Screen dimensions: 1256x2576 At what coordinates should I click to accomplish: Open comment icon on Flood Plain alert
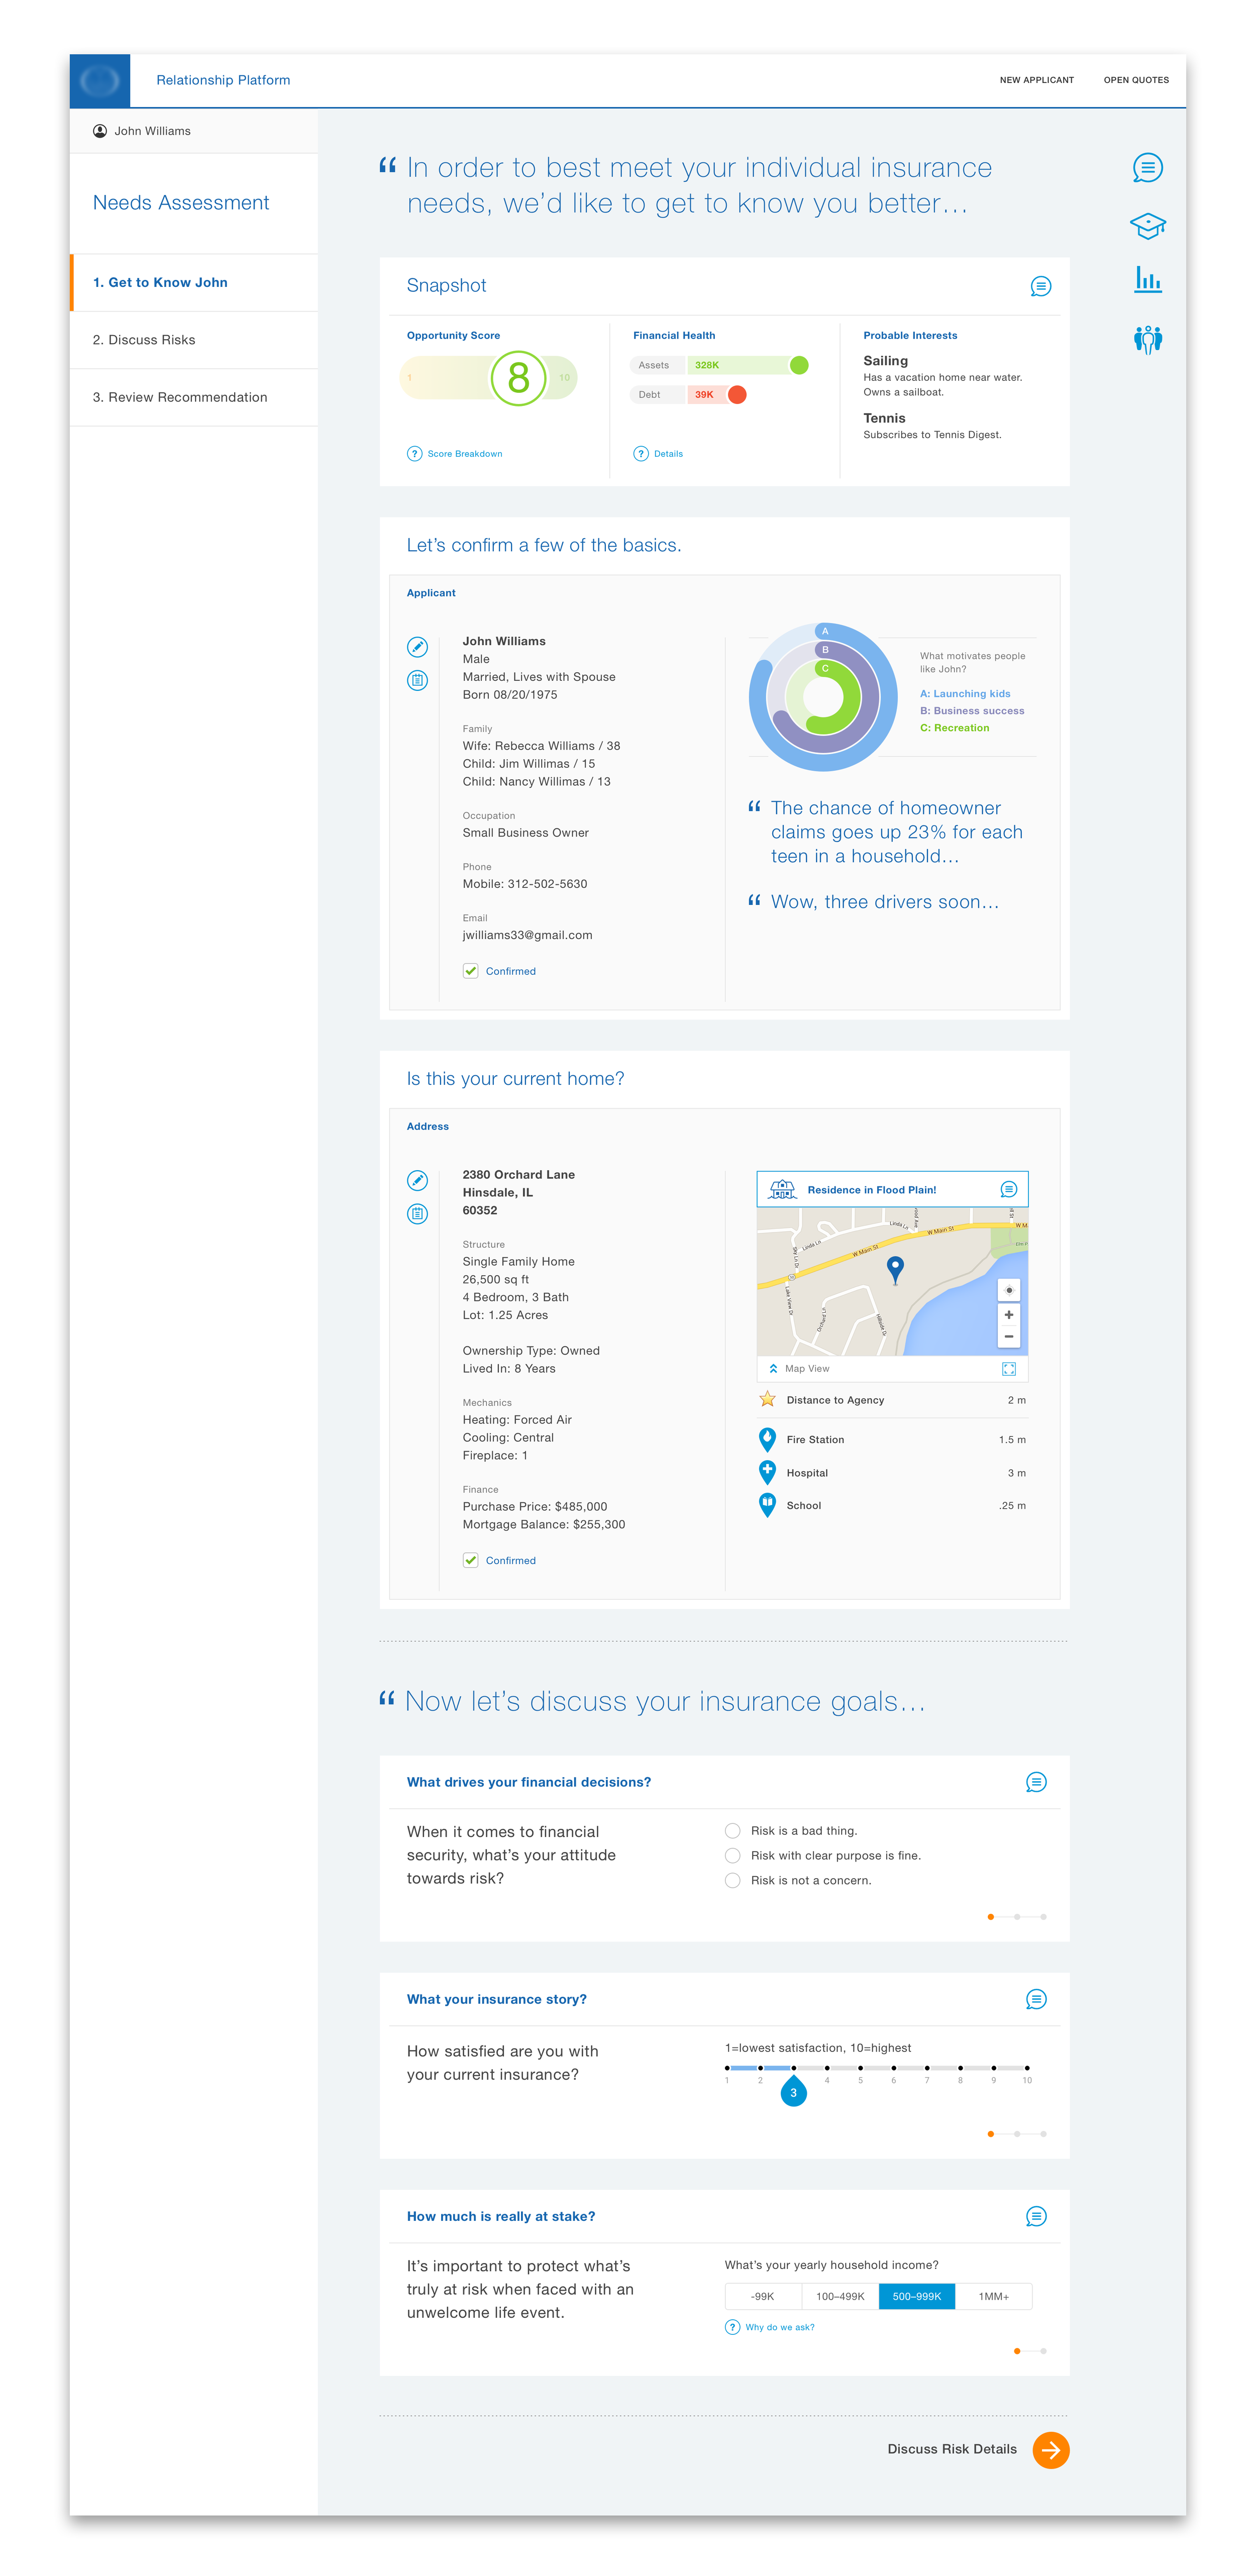pyautogui.click(x=1008, y=1190)
